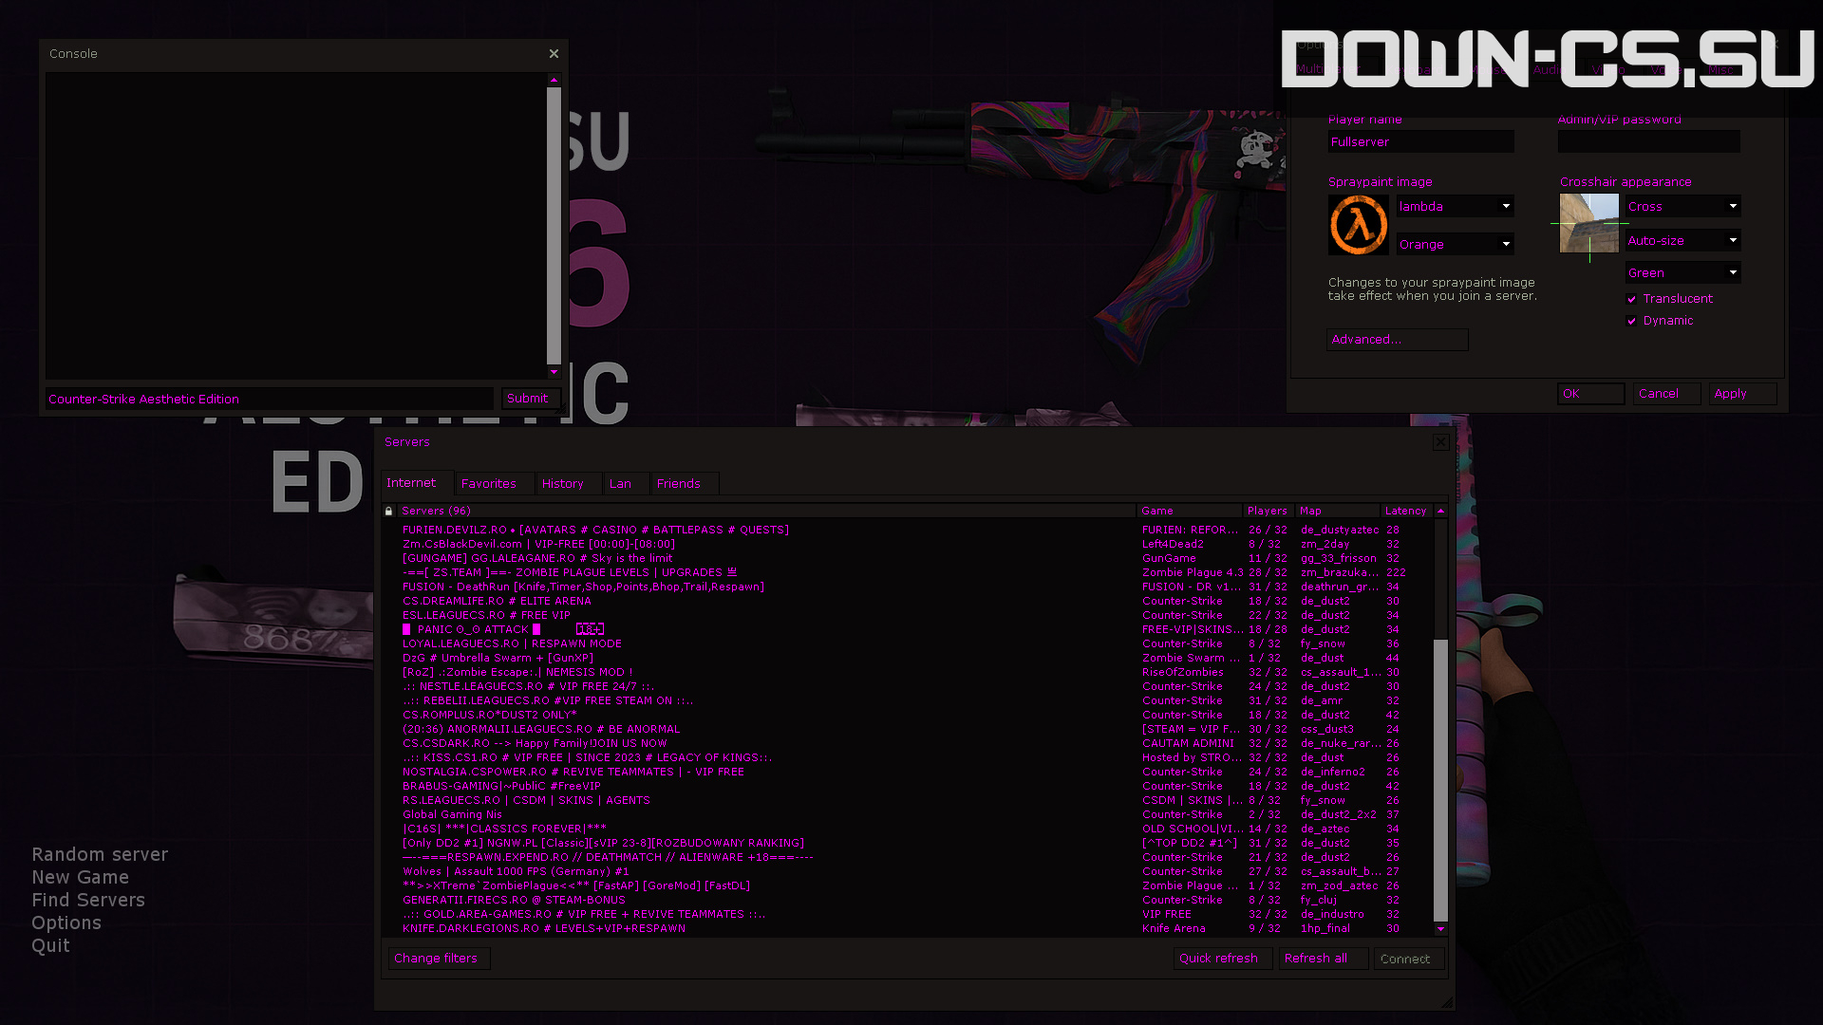Open the Orange spray color dropdown
The height and width of the screenshot is (1025, 1823).
[1455, 244]
